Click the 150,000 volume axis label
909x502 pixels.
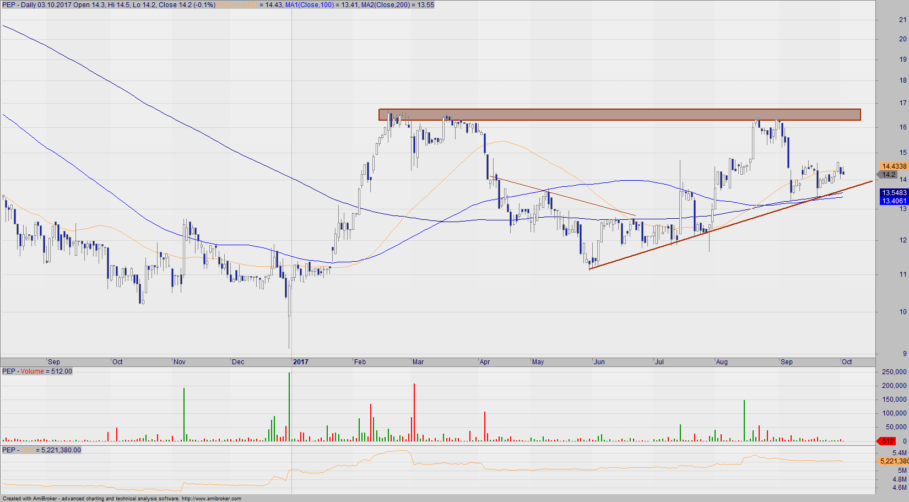(x=894, y=400)
